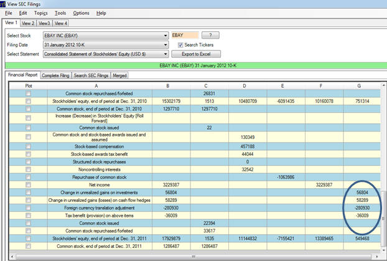The image size is (387, 261).
Task: Check the Plot box for Net income row
Action: pyautogui.click(x=29, y=185)
